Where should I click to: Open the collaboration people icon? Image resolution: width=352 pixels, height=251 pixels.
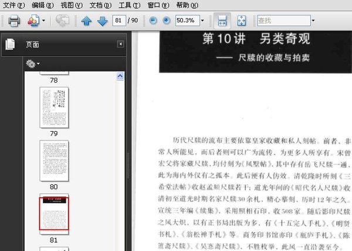click(33, 20)
